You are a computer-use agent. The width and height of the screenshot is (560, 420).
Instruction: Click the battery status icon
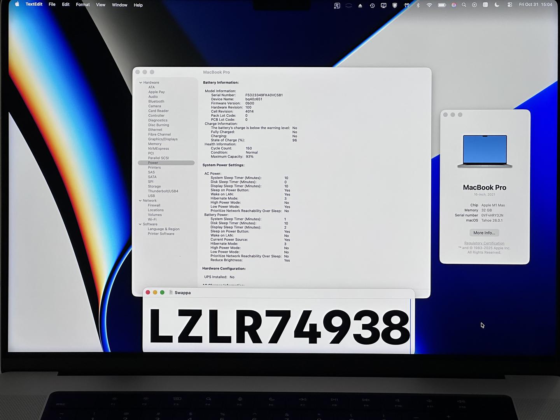pyautogui.click(x=442, y=5)
